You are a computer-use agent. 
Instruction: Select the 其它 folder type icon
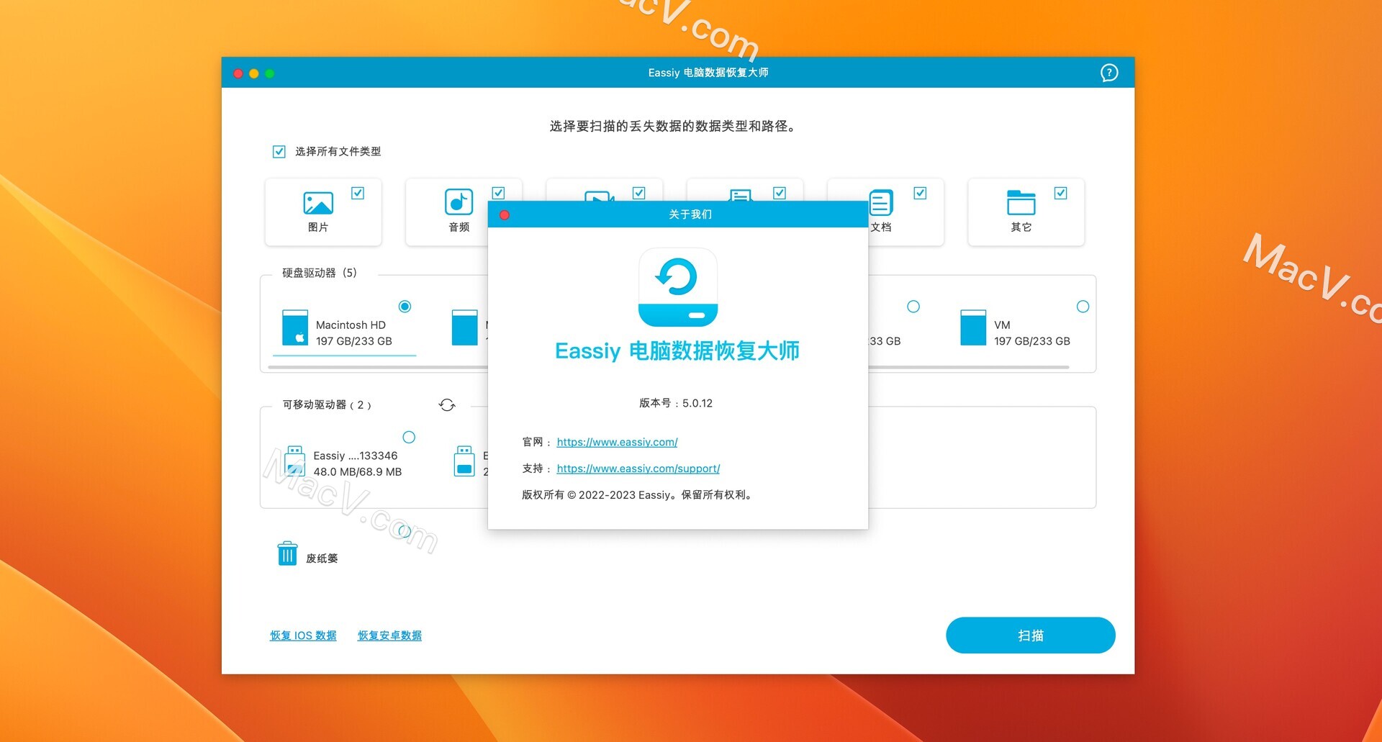pos(1021,202)
